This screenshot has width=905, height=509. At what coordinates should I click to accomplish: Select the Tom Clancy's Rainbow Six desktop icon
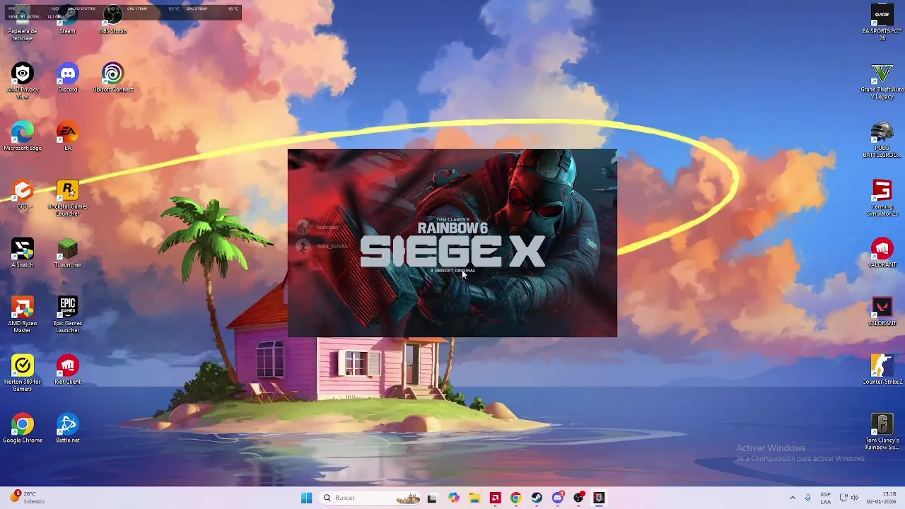882,432
